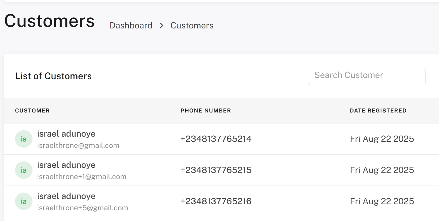Select the email israelthrone+1@gmail.com

(82, 177)
